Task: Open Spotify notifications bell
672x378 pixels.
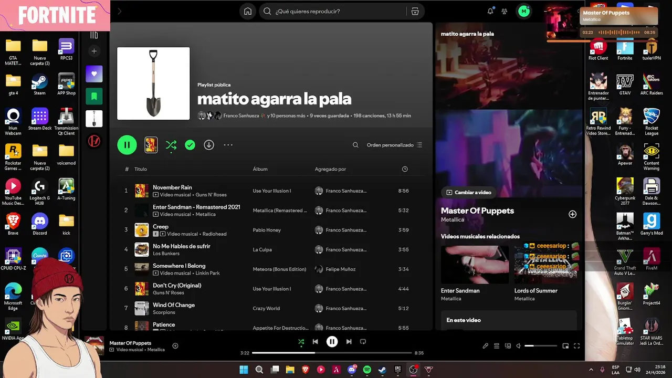Action: tap(490, 11)
